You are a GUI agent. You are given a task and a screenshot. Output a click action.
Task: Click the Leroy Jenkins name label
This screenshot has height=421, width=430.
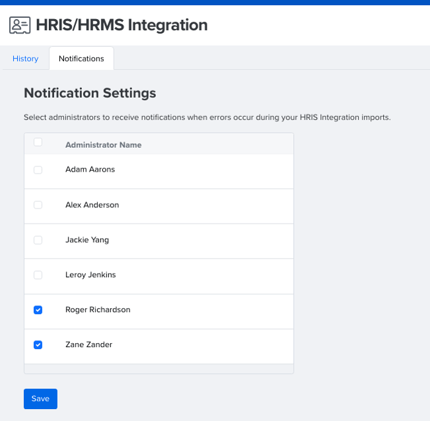[90, 275]
